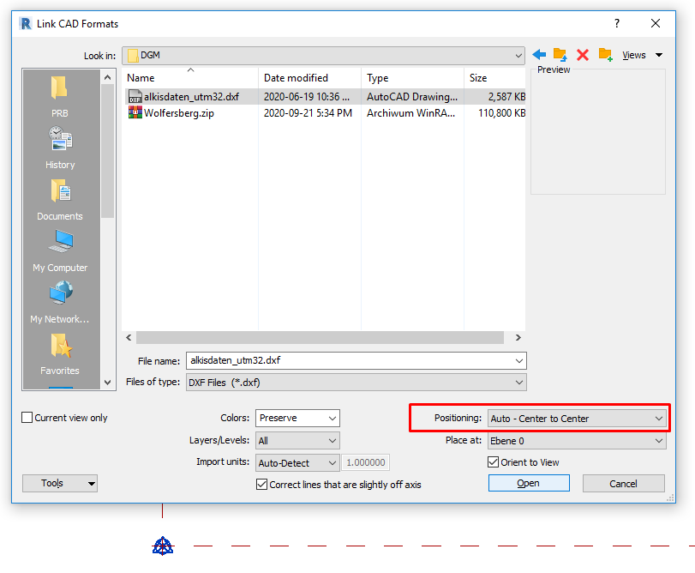Click the up one level folder icon
The height and width of the screenshot is (573, 695).
560,54
